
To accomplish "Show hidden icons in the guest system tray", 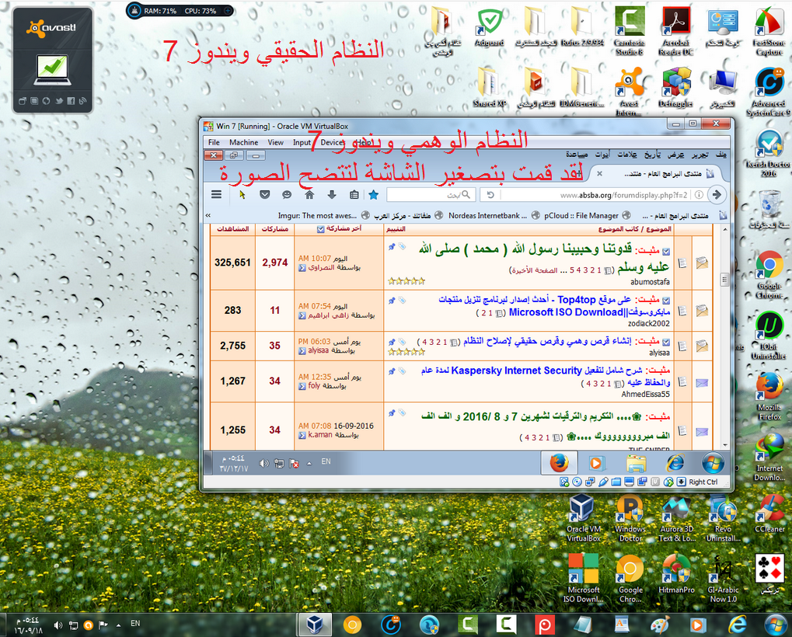I will tap(309, 464).
